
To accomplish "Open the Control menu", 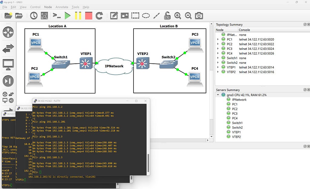I will pyautogui.click(x=35, y=7).
